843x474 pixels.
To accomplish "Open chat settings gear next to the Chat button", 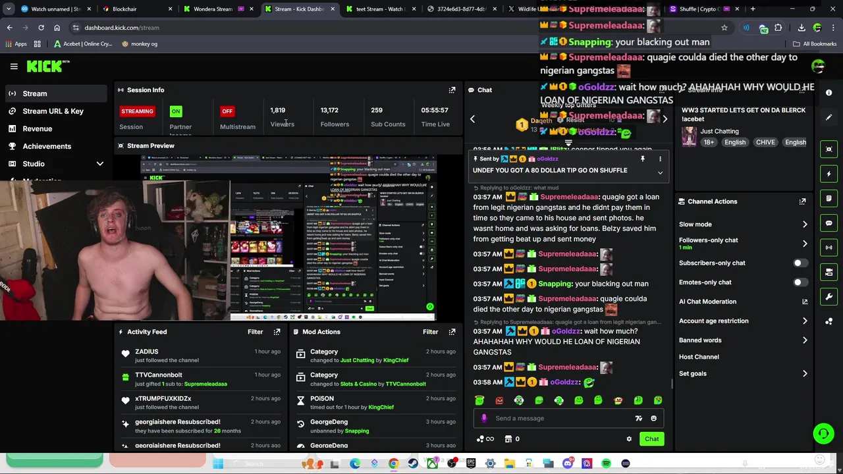I will [x=629, y=439].
